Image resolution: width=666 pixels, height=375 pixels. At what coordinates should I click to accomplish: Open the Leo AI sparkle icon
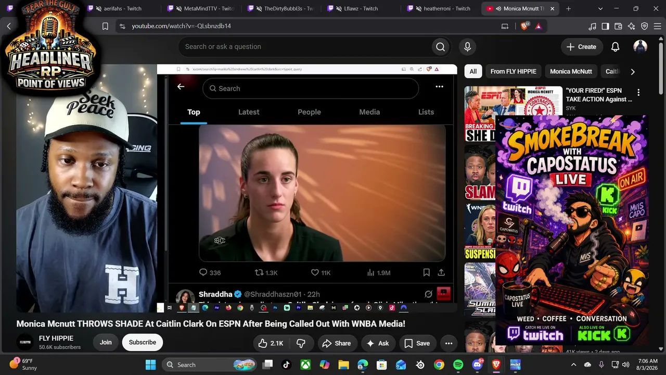(x=631, y=26)
